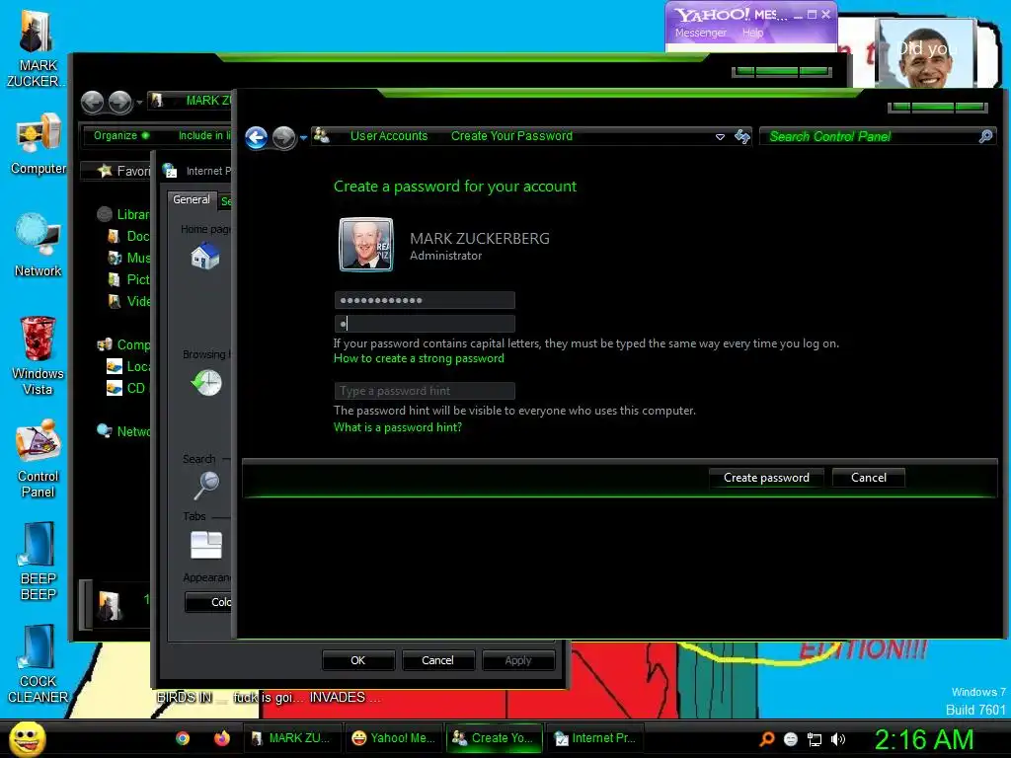Click Include in library toolbar item
Image resolution: width=1011 pixels, height=758 pixels.
(204, 135)
